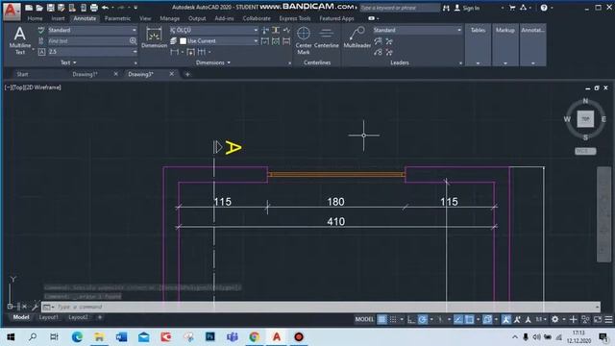Click the Save quick-access icon

(50, 8)
